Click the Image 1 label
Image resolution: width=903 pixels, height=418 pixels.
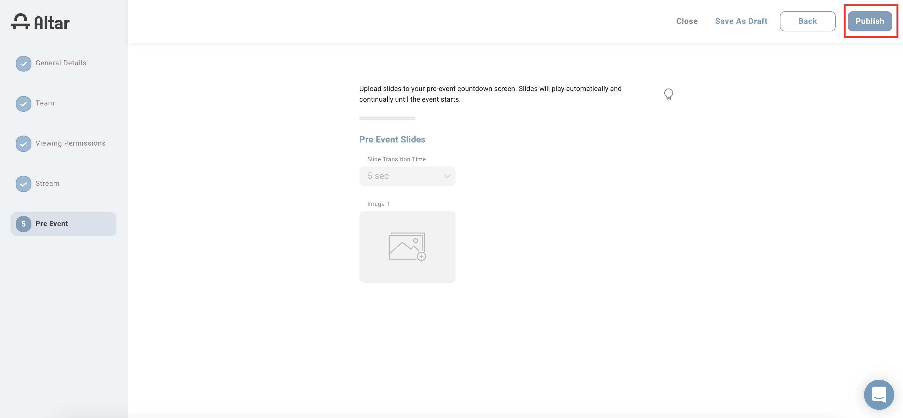(378, 204)
